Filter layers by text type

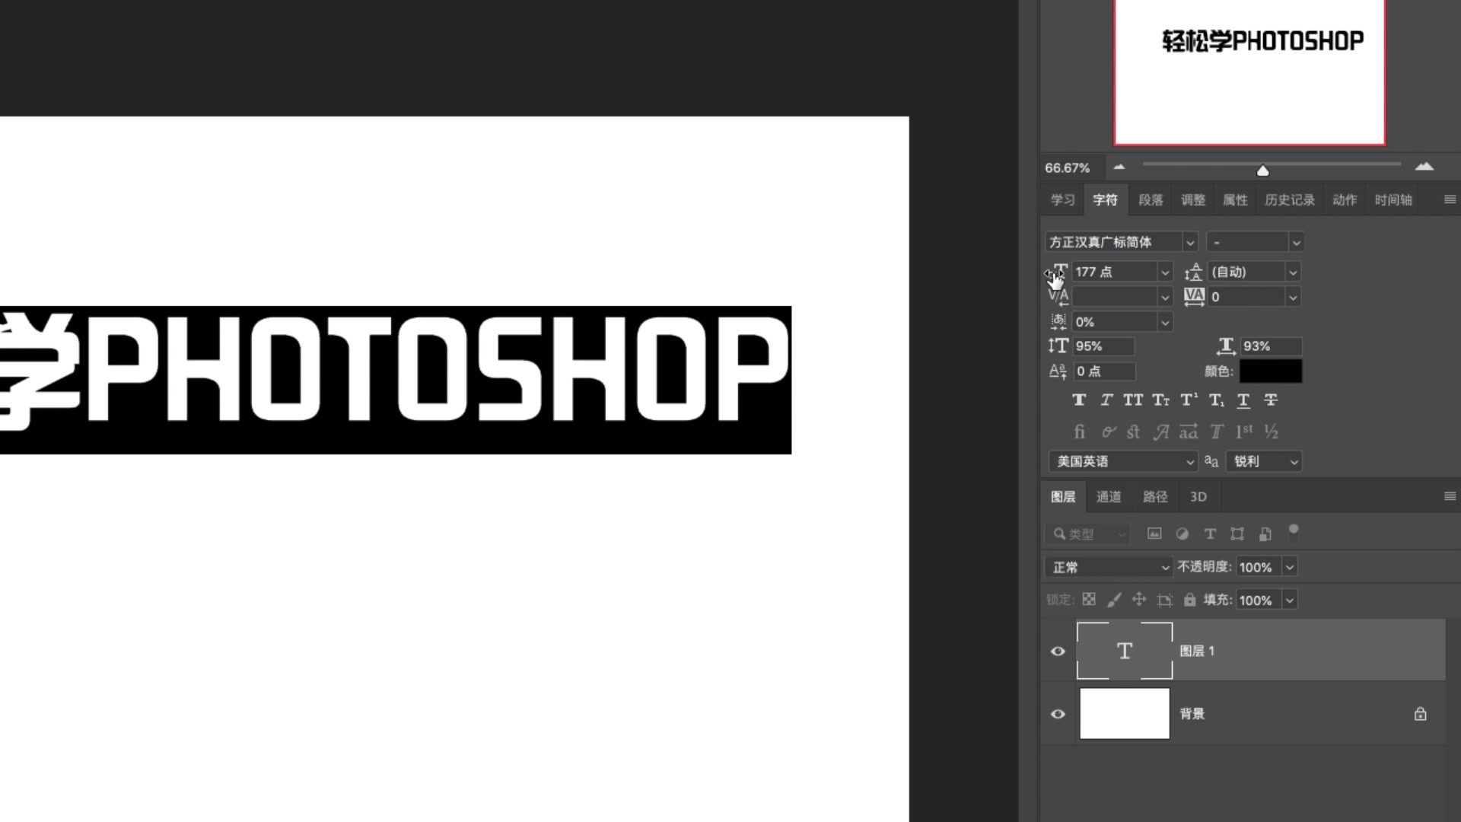coord(1210,534)
